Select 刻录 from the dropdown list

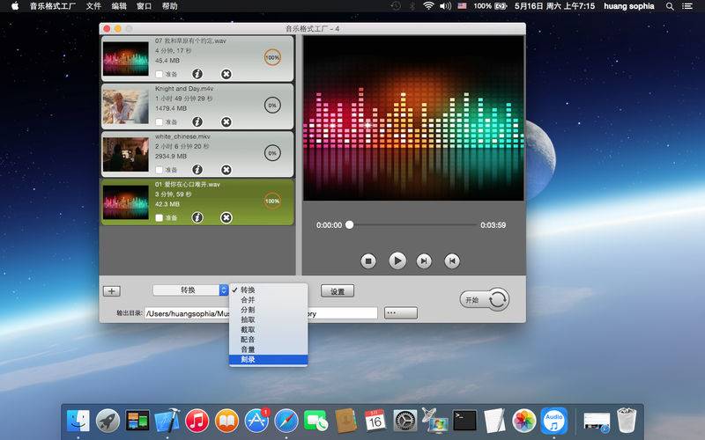coord(248,359)
